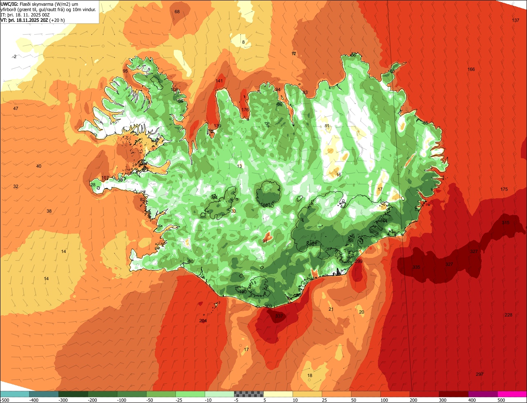Click the map value 297 at bottom right
The width and height of the screenshot is (527, 403).
click(x=479, y=374)
